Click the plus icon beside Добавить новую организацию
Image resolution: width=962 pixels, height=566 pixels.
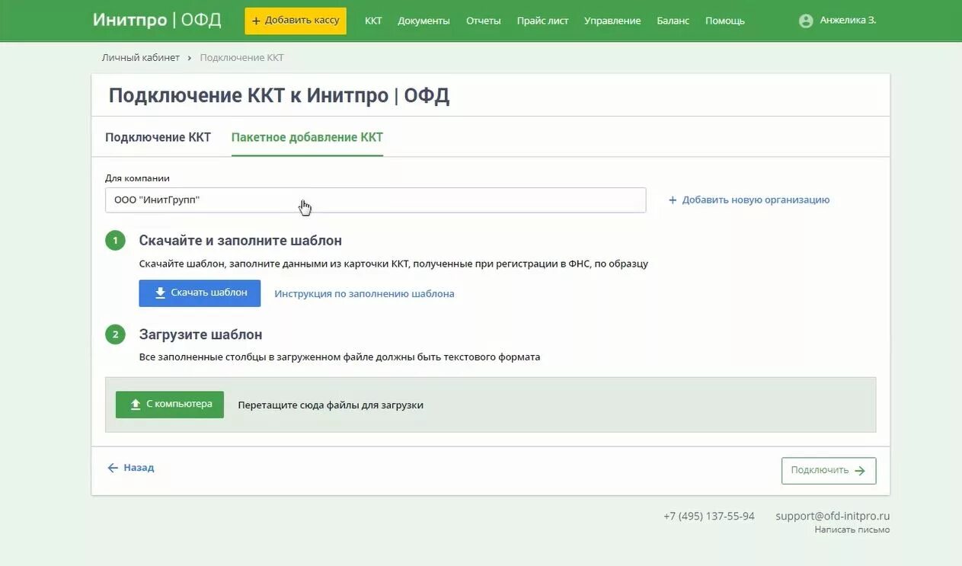(673, 200)
